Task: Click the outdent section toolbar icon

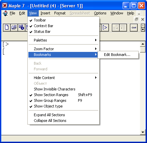Action: pyautogui.click(x=116, y=27)
